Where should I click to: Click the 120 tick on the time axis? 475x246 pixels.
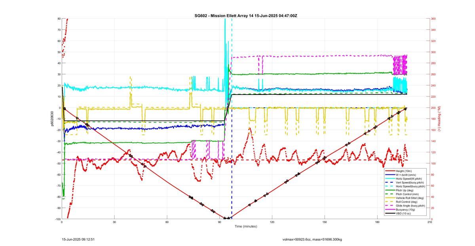coord(272,222)
